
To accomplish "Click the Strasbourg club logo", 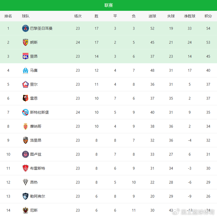I will click(x=25, y=112).
